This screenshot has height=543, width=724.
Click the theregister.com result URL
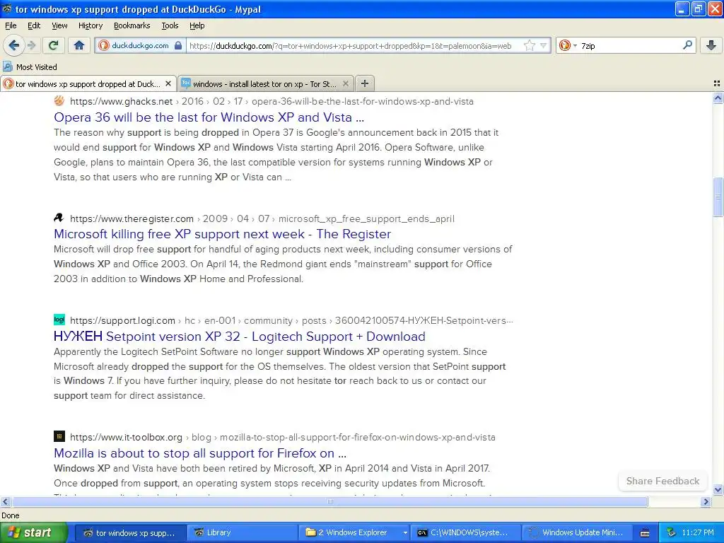[x=262, y=218]
